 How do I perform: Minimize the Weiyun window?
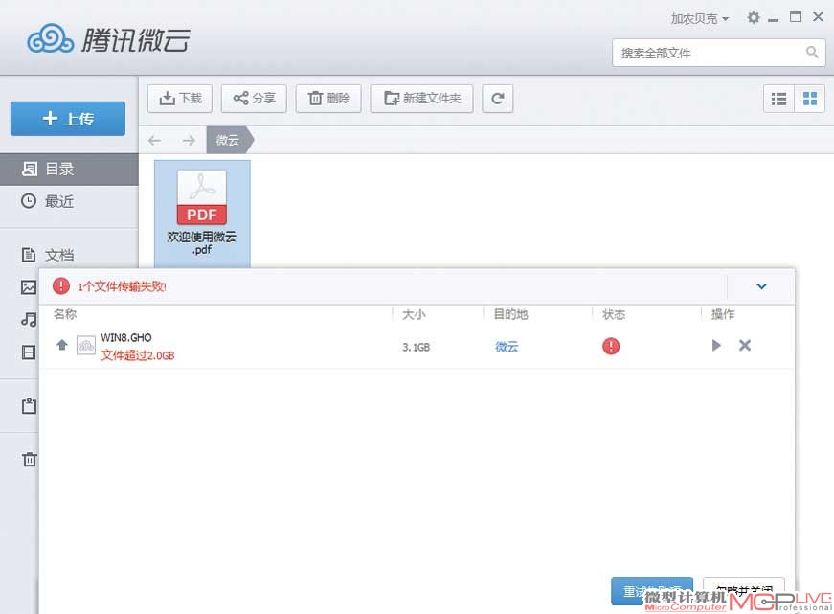coord(774,19)
